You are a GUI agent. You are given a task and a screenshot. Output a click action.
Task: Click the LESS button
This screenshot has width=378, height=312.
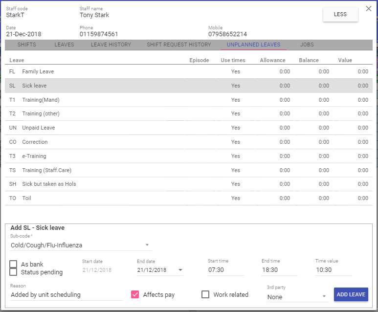pyautogui.click(x=340, y=15)
